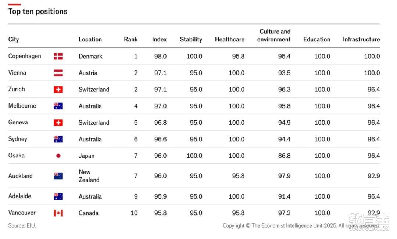This screenshot has height=239, width=397.
Task: Click the Swiss flag icon in Zurich row
Action: 58,90
